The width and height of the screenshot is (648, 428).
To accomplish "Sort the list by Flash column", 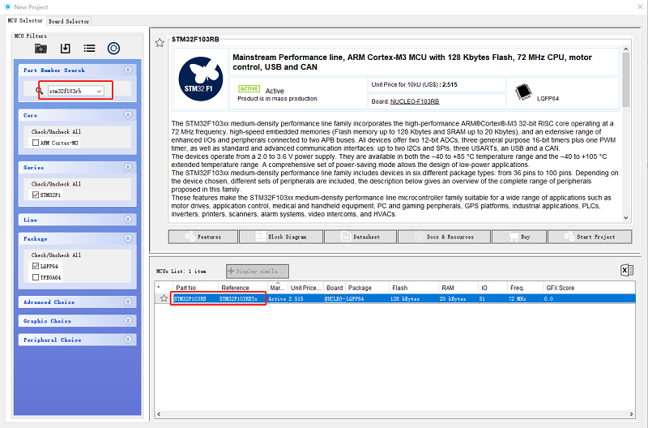I will coord(400,288).
